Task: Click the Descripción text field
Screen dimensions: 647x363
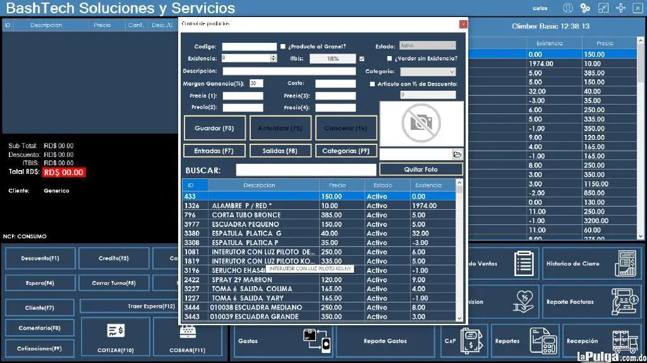Action: coord(289,71)
